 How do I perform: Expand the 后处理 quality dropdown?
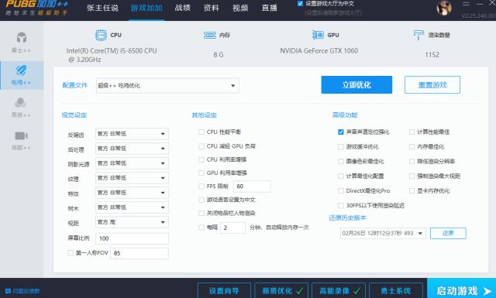(x=132, y=149)
